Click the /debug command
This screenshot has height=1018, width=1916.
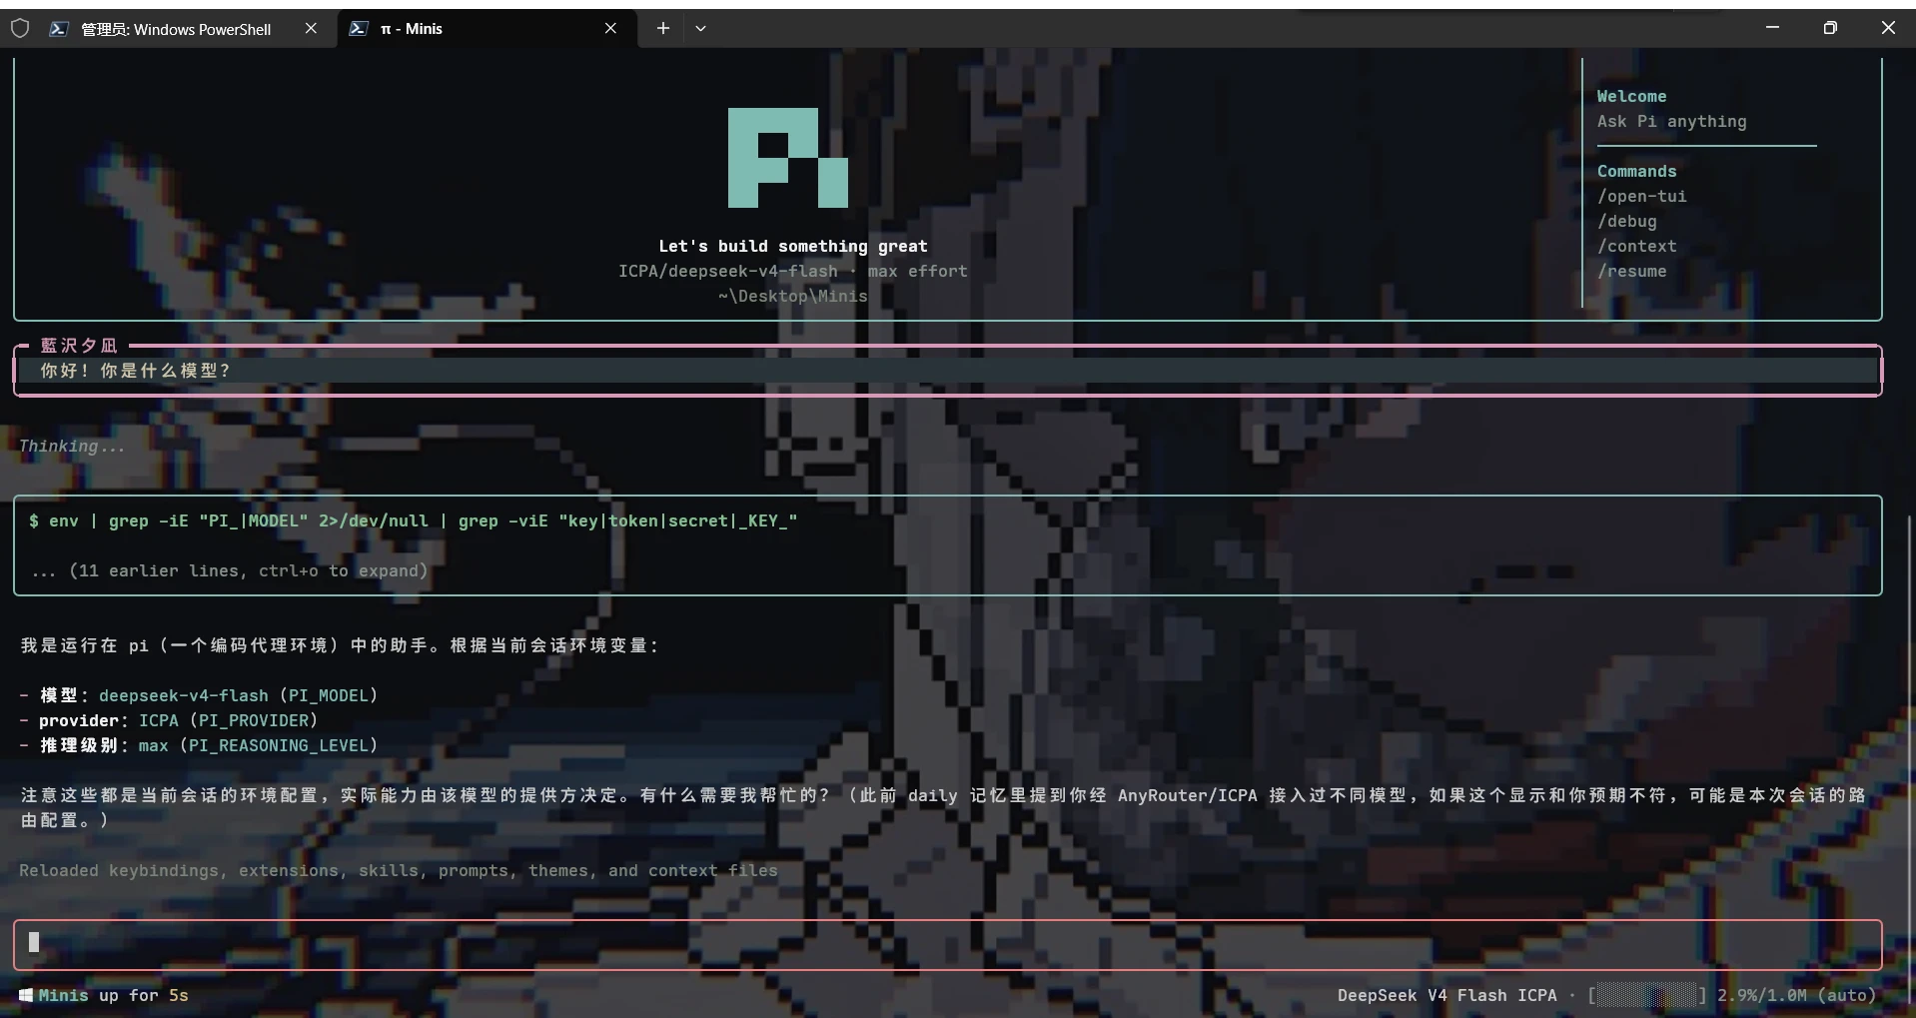[x=1626, y=222]
